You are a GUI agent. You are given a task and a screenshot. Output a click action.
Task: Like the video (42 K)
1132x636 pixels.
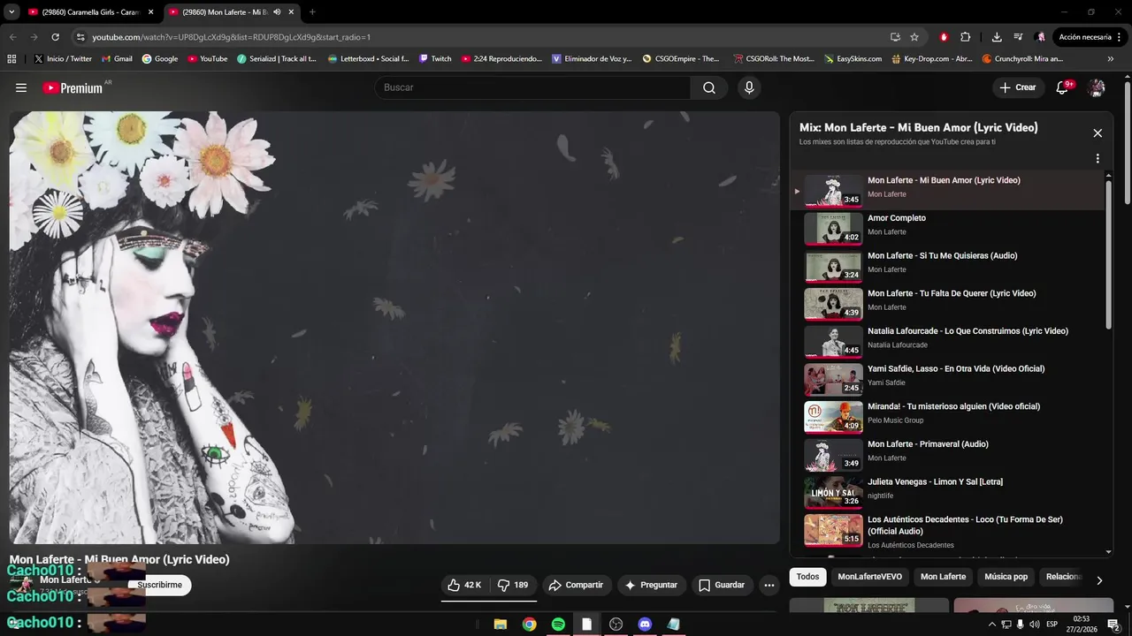(x=465, y=585)
